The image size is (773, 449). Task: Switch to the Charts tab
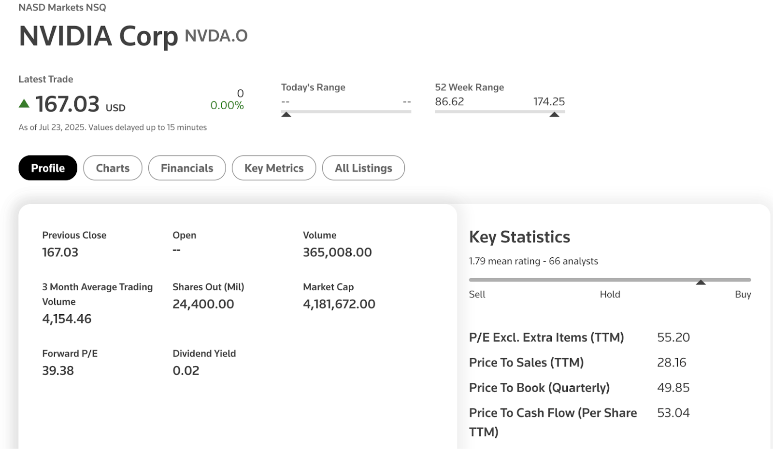pos(113,168)
